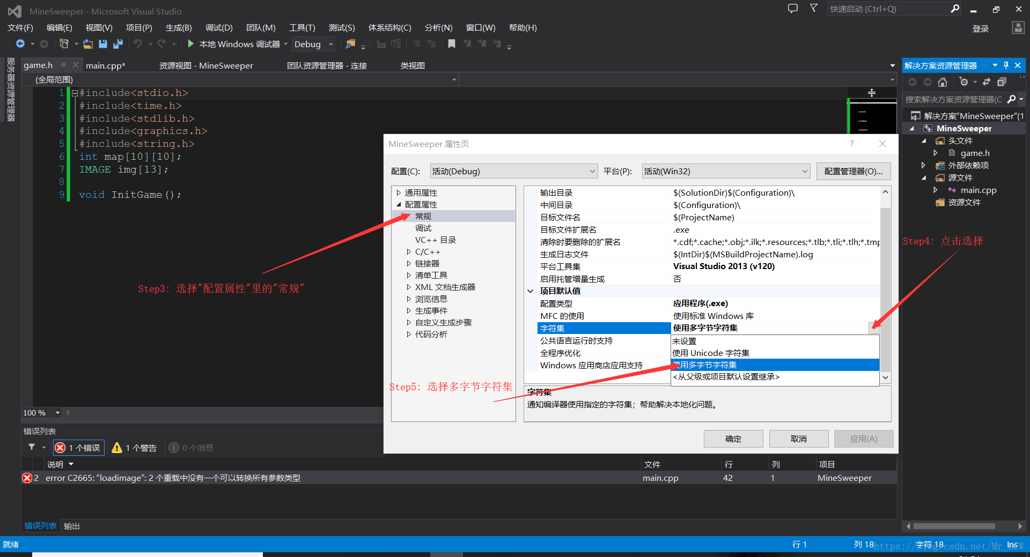Switch to 资源视图 - MineSweeper tab

pyautogui.click(x=206, y=65)
